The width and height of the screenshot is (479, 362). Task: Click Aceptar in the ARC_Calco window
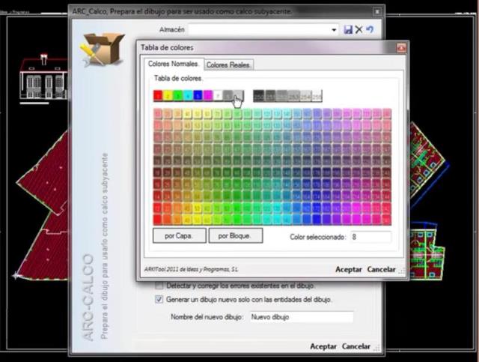click(323, 346)
